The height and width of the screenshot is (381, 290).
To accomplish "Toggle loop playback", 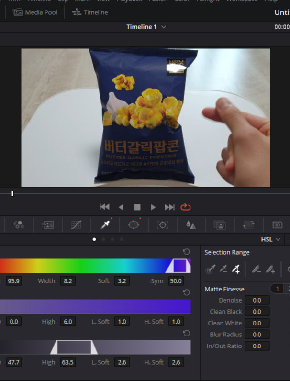I will (186, 207).
